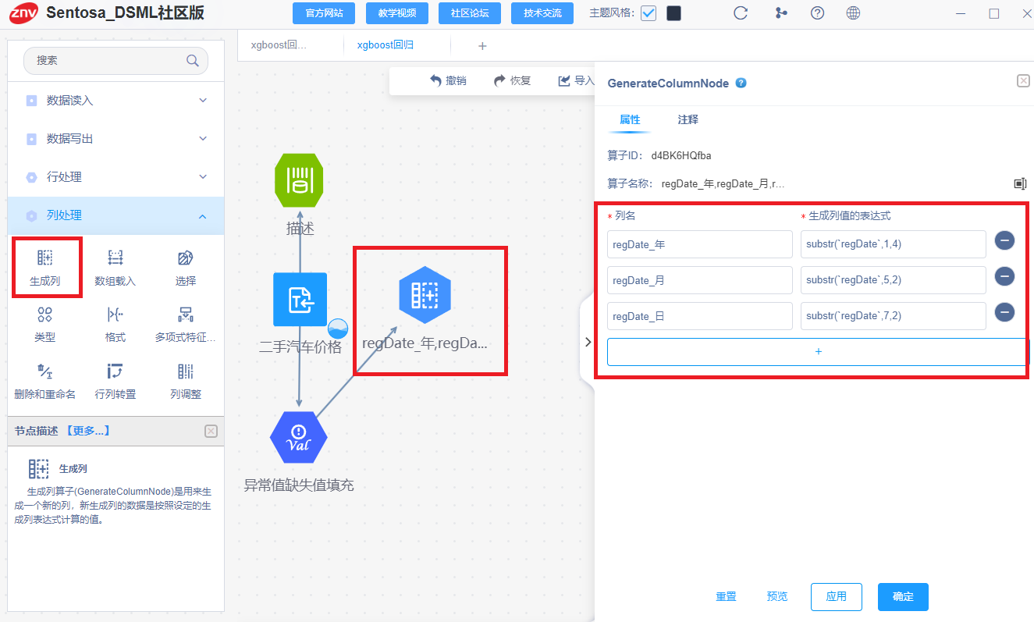Add a new column row with plus button
Screen dimensions: 1034x622
tap(818, 352)
